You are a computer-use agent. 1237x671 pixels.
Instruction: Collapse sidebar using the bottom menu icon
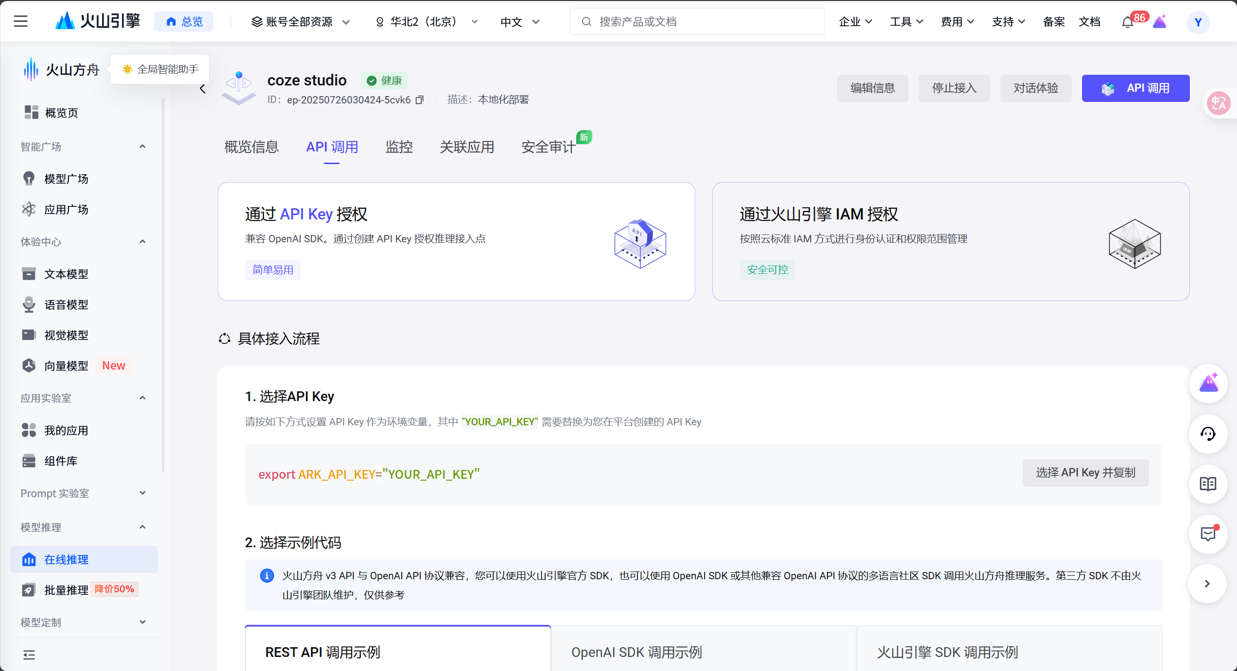[x=29, y=655]
